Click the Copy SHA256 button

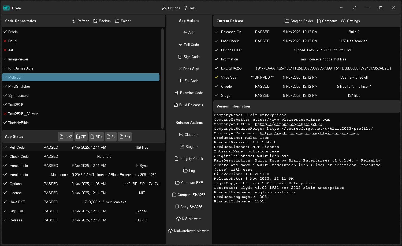click(189, 207)
